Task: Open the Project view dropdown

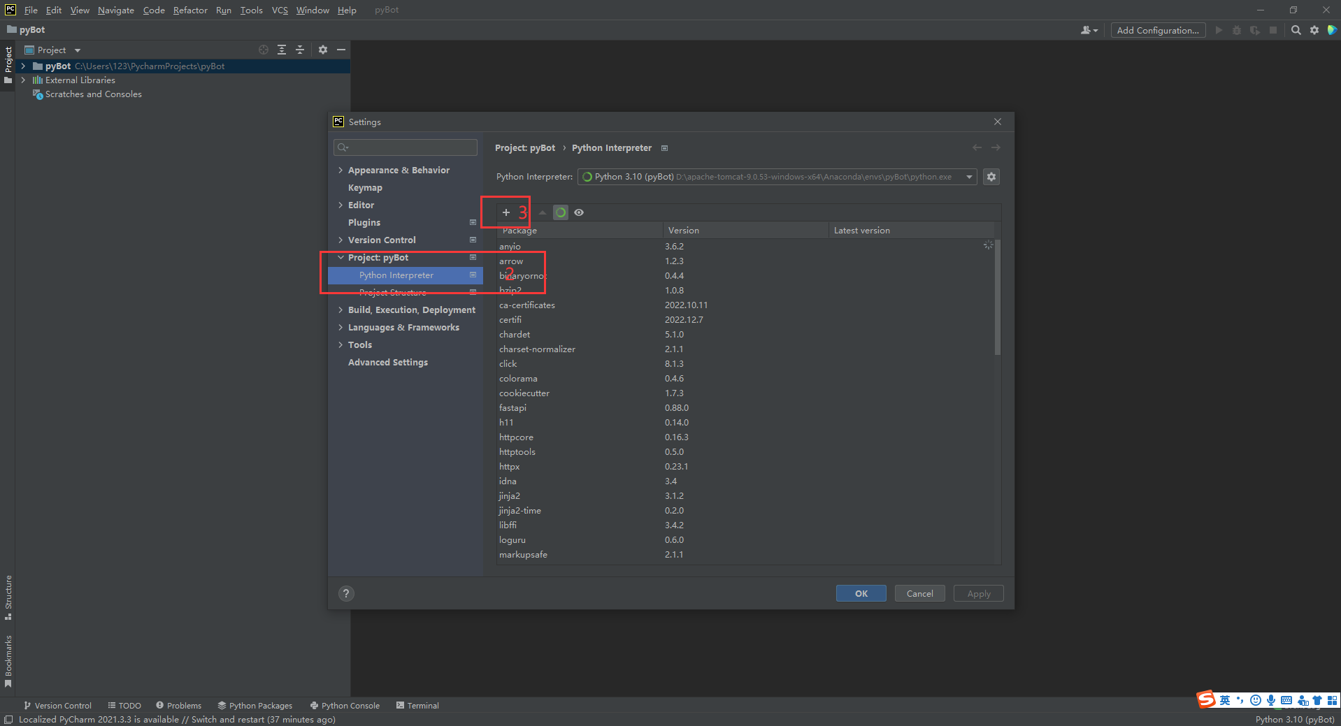Action: click(53, 50)
